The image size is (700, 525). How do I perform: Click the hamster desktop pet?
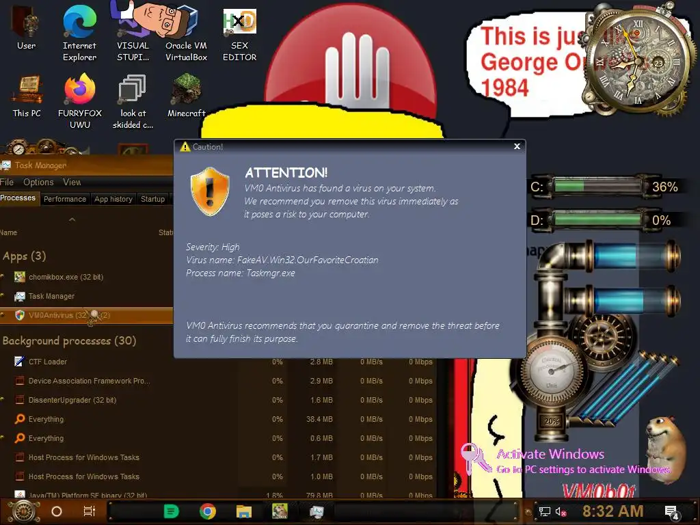coord(664,448)
